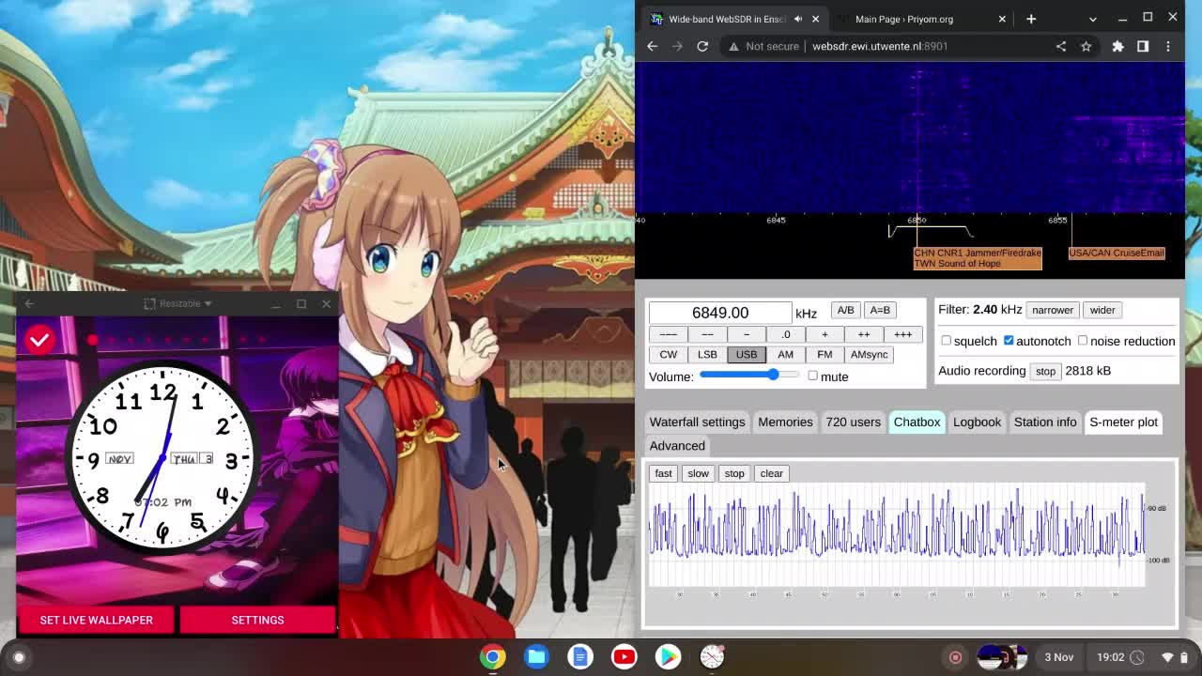Select AM mode
1202x676 pixels.
tap(785, 355)
